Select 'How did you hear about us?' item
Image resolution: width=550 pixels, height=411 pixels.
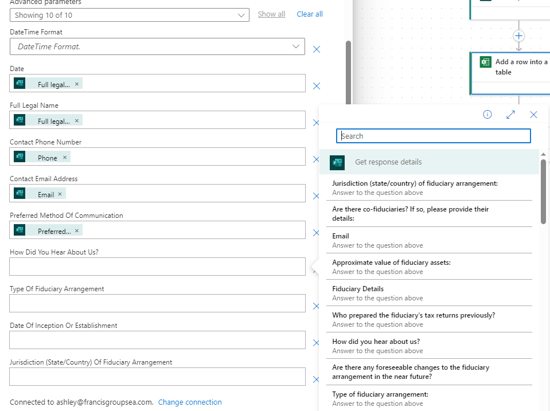pyautogui.click(x=429, y=346)
